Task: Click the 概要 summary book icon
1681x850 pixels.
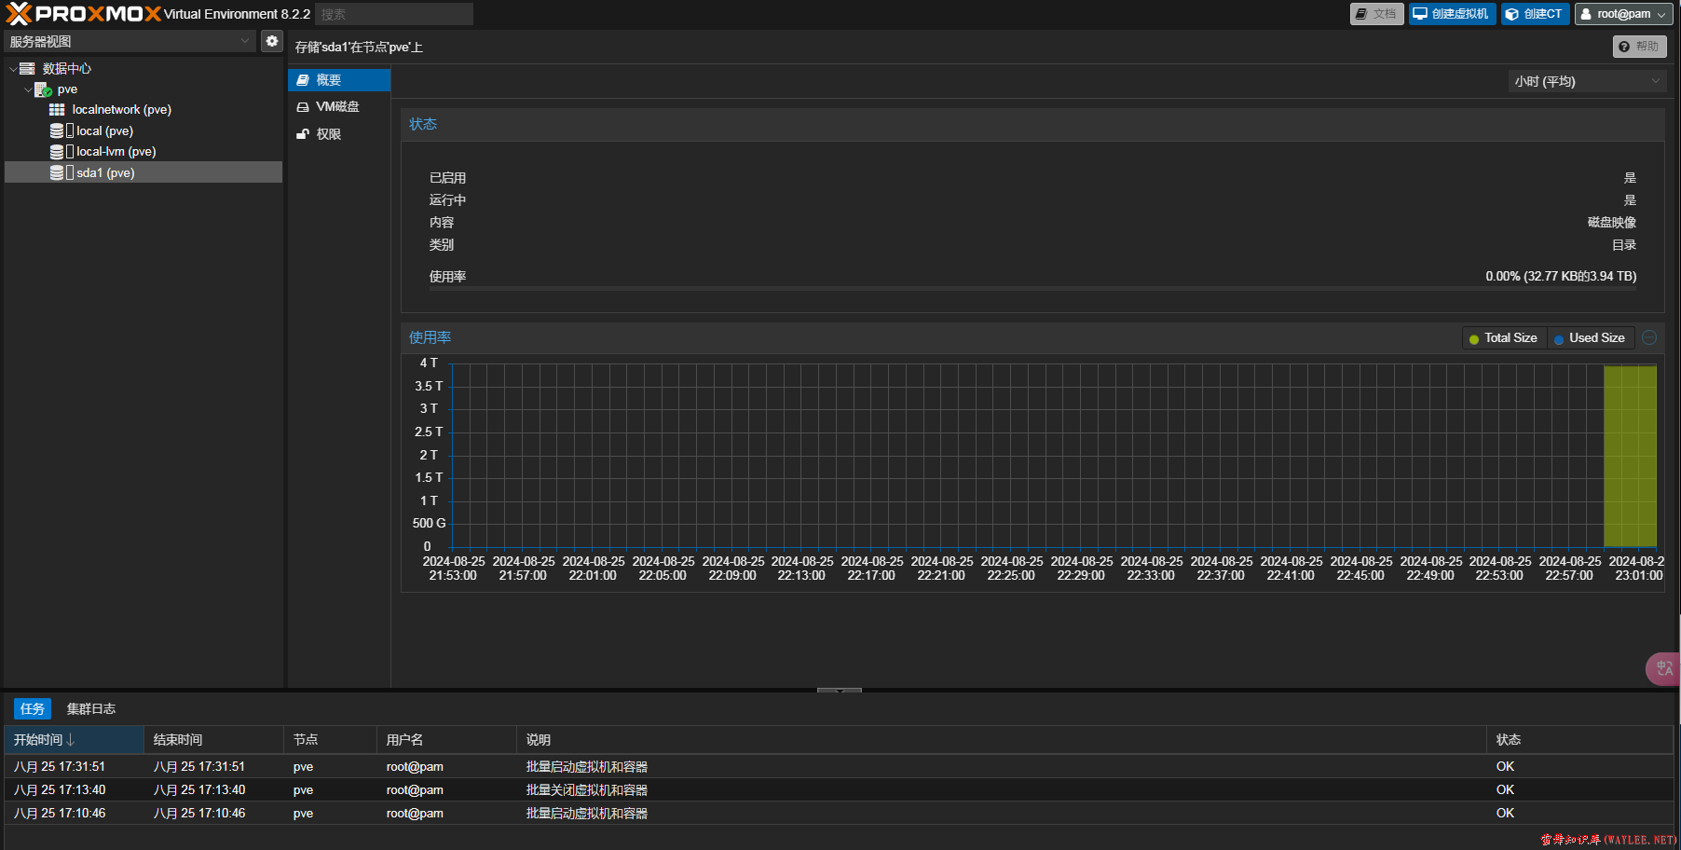Action: click(303, 80)
